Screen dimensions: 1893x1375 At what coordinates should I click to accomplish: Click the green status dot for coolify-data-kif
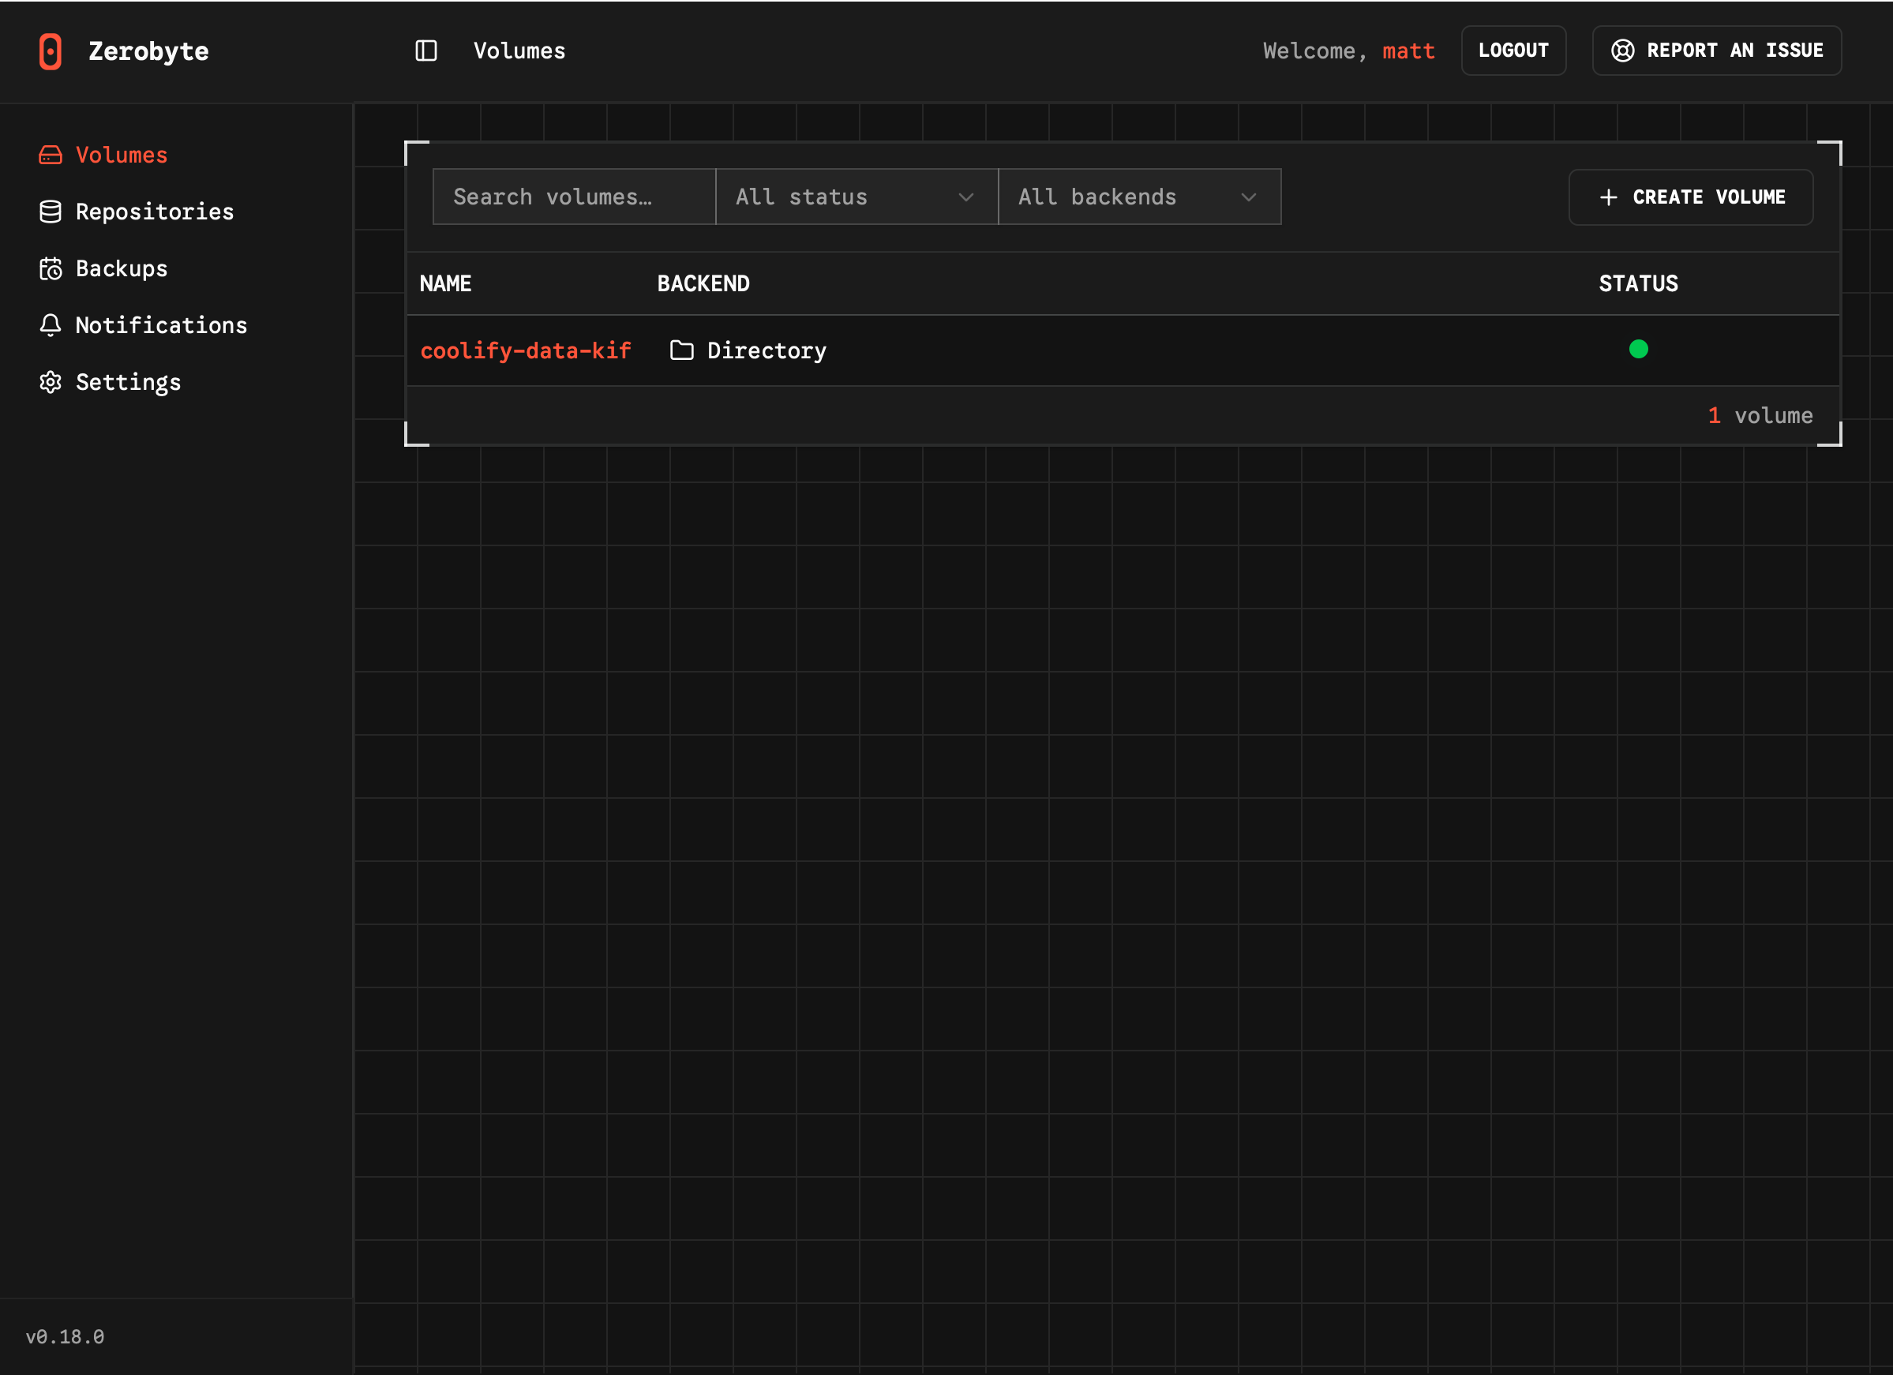(x=1640, y=350)
